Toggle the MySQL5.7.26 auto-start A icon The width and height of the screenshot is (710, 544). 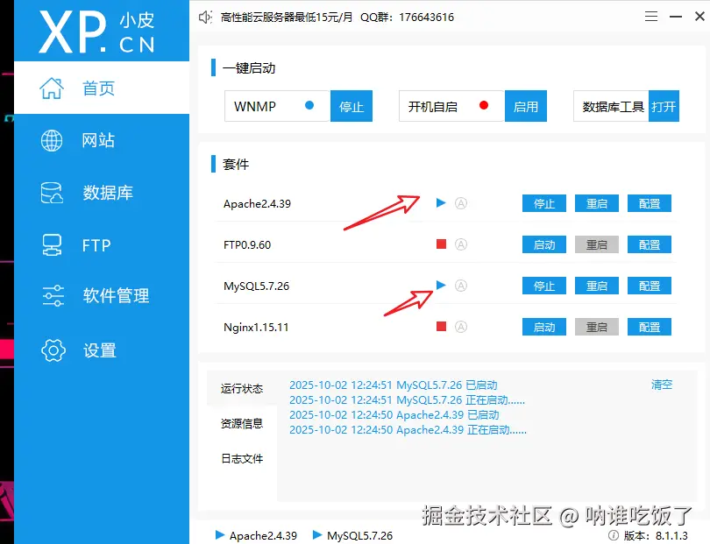coord(461,286)
